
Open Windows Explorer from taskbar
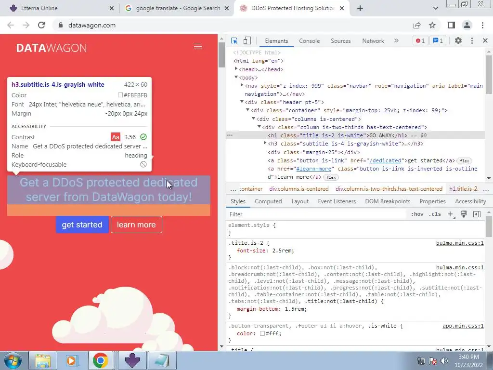tap(43, 360)
